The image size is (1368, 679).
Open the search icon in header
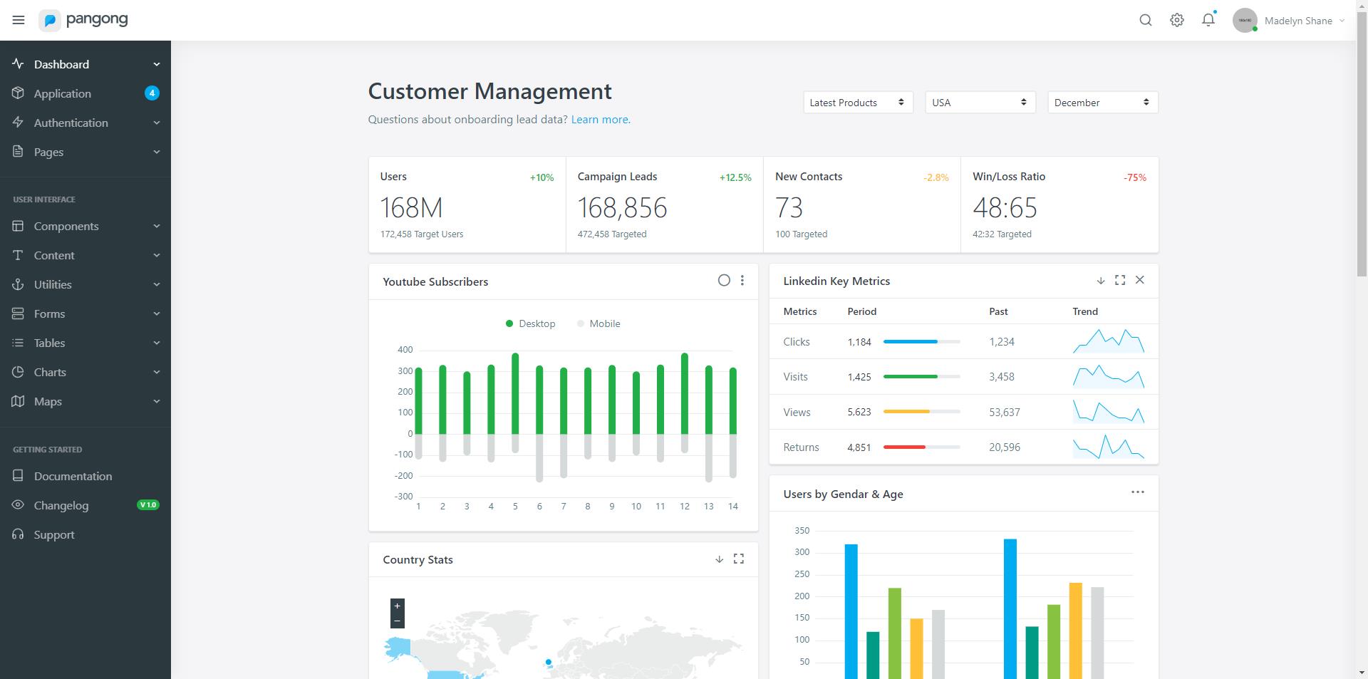click(1146, 20)
